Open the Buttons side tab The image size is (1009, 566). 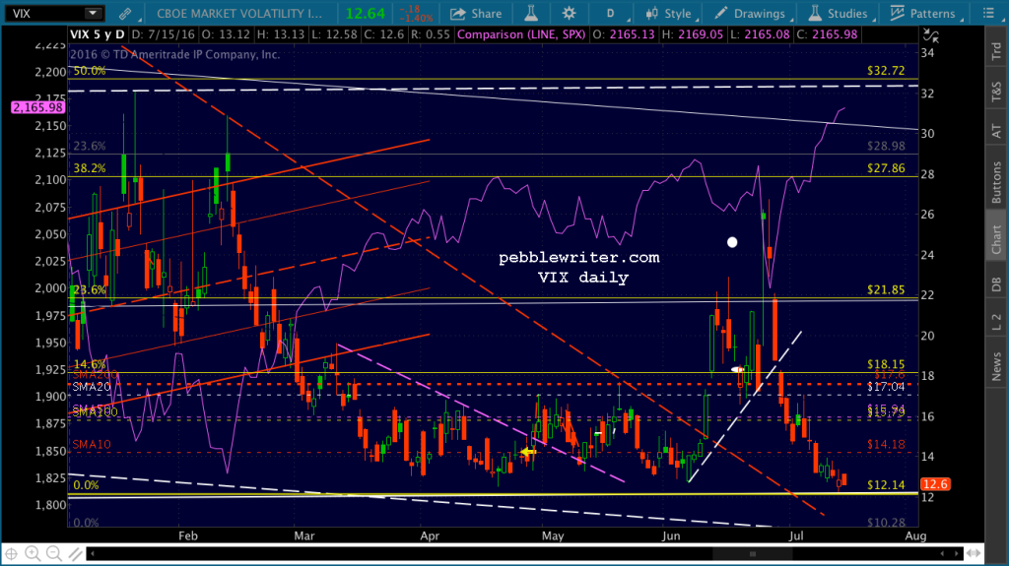point(996,182)
